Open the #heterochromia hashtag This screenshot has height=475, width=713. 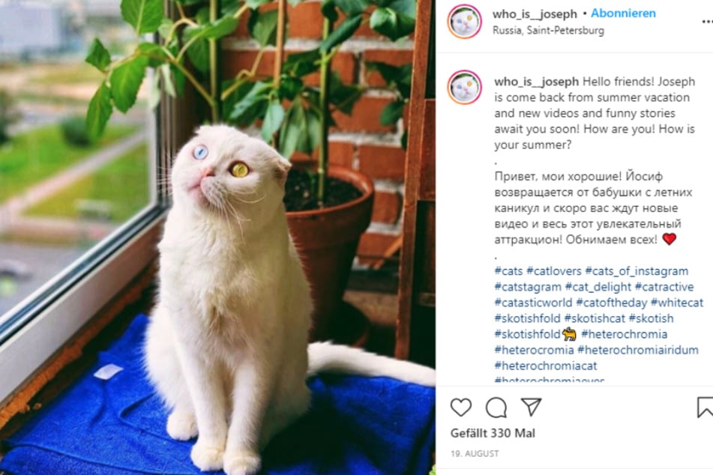[x=625, y=335]
